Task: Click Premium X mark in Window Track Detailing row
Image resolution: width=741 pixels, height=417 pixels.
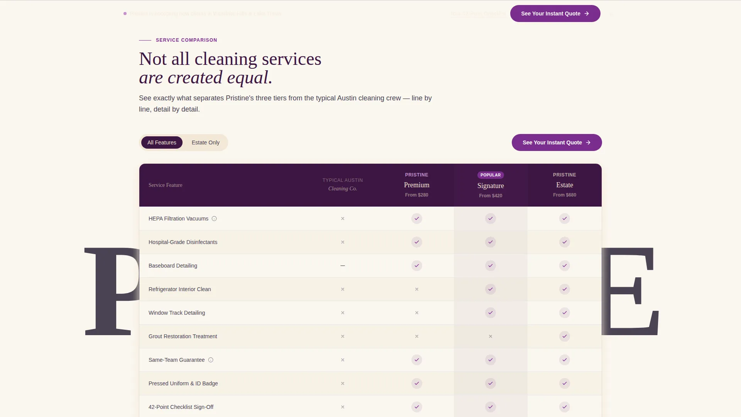Action: coord(417,313)
